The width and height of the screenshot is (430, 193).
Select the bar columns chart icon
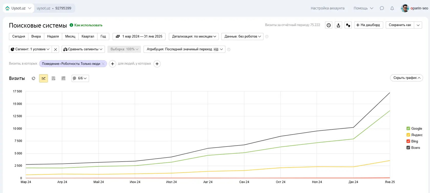click(63, 78)
